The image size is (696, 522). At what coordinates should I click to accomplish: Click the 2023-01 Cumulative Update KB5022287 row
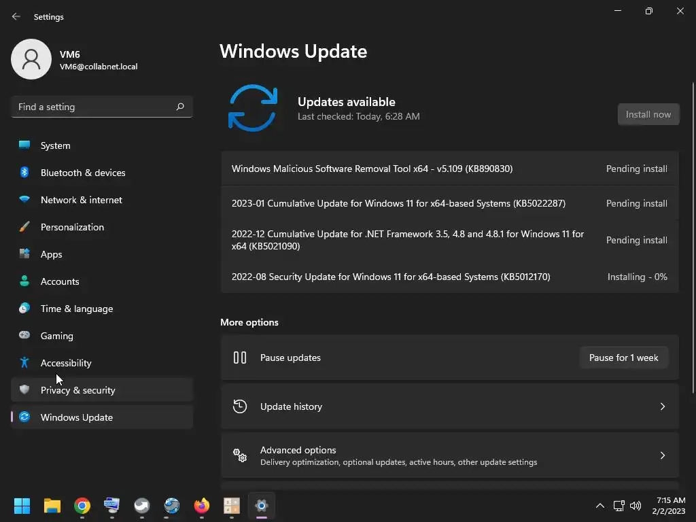pyautogui.click(x=450, y=203)
